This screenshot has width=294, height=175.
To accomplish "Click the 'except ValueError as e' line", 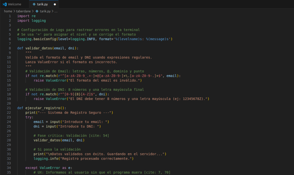I will click(x=47, y=168).
